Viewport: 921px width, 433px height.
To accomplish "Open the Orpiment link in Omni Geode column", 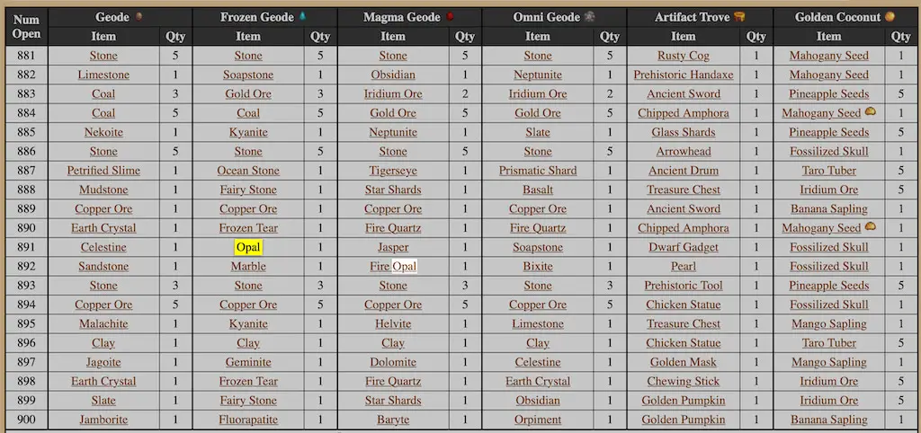I will 538,420.
